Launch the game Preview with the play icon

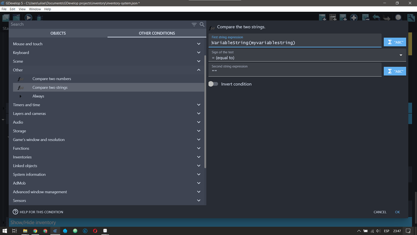coord(28,17)
